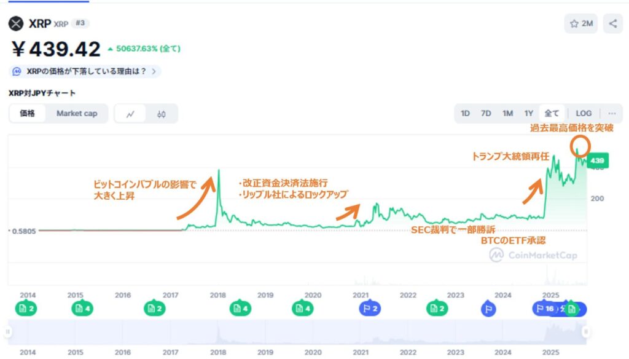Click the XRP coin logo
This screenshot has height=359, width=629.
point(16,23)
